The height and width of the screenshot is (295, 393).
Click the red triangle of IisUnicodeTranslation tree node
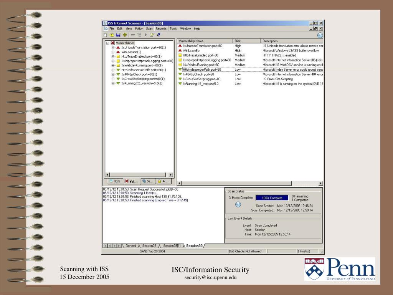(x=118, y=47)
